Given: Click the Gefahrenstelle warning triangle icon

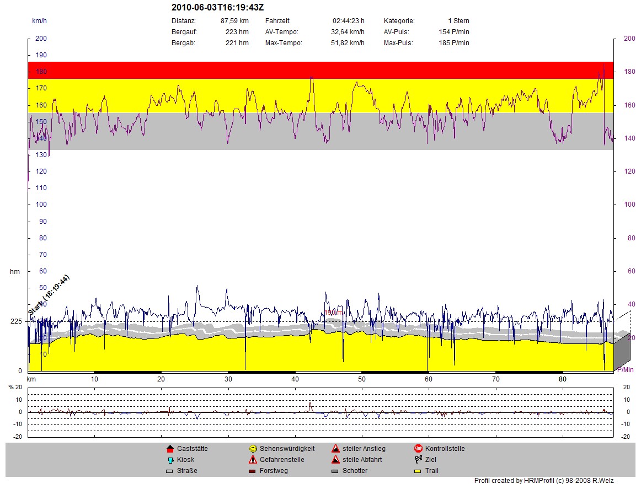Looking at the screenshot, I should pyautogui.click(x=253, y=460).
